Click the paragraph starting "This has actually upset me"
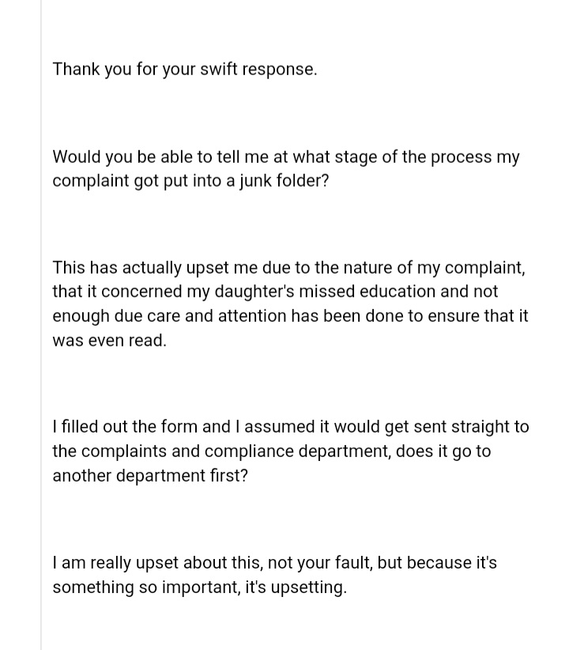The image size is (569, 650). coord(289,304)
